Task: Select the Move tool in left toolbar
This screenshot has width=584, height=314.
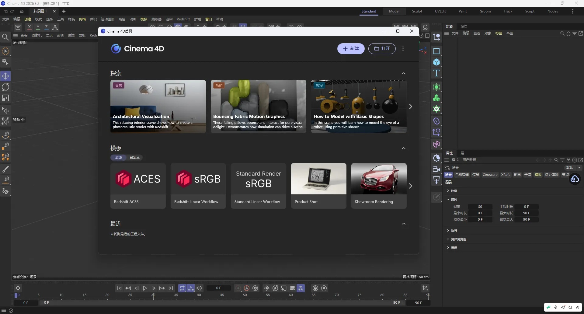Action: click(5, 76)
